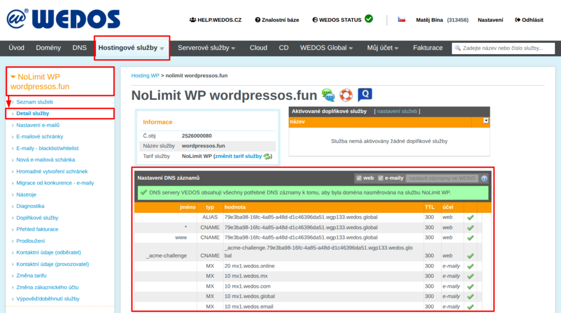Open Nastavení e-mailů in sidebar
Screen dimensions: 561x313
point(38,126)
